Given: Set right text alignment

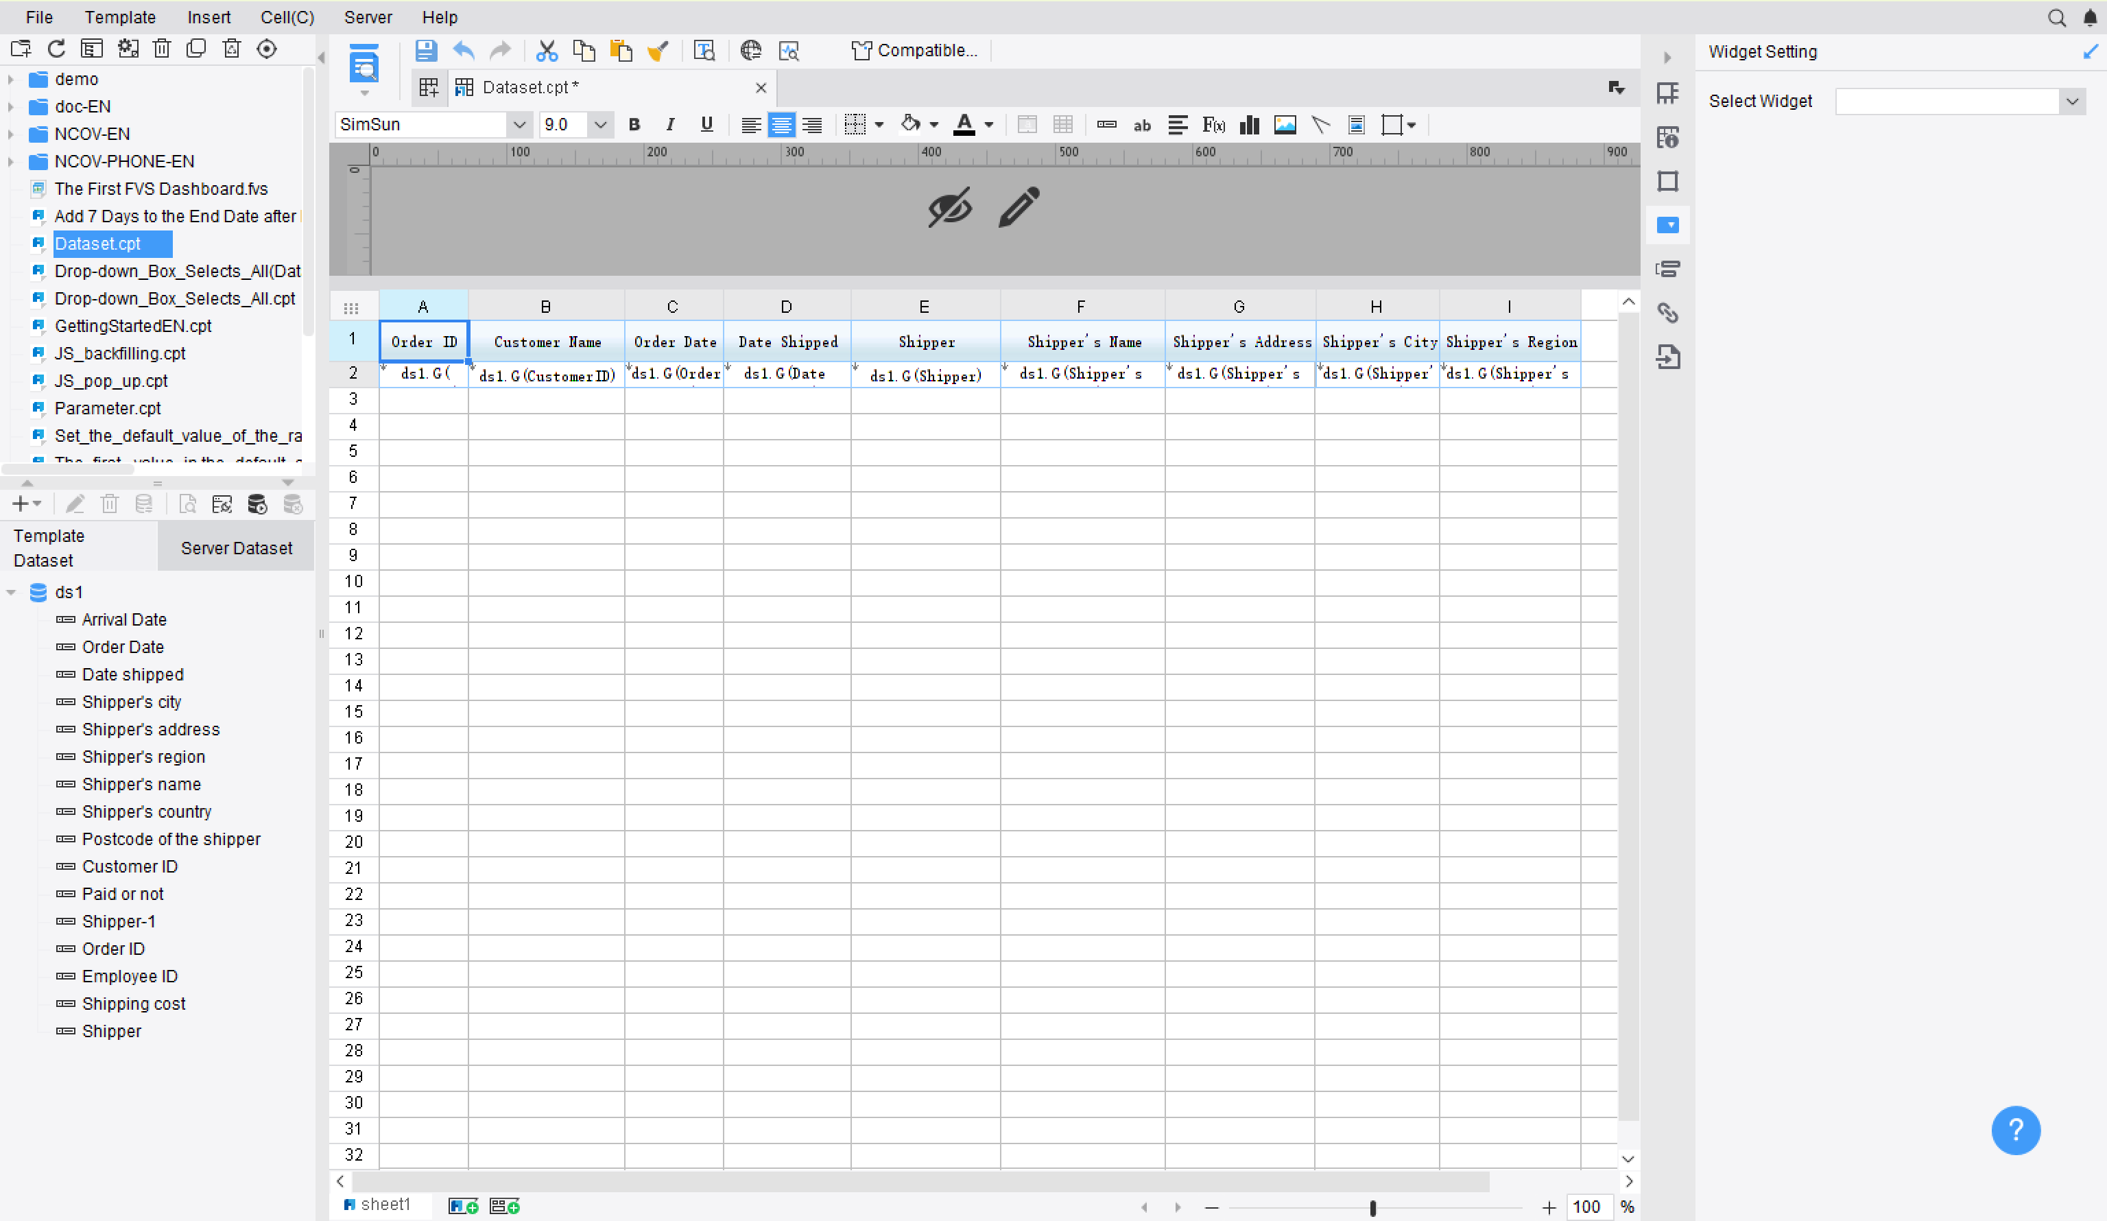Looking at the screenshot, I should click(x=812, y=125).
